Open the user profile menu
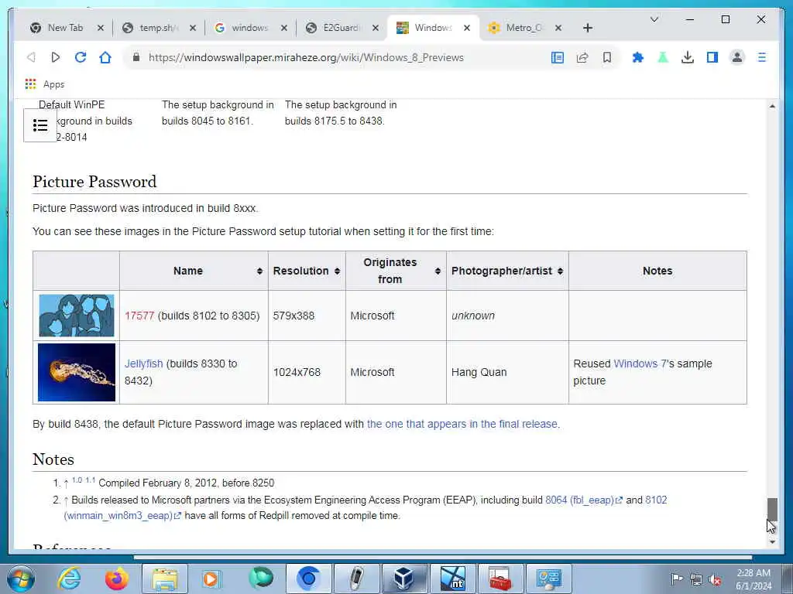Screen dimensions: 793x594 pyautogui.click(x=737, y=57)
